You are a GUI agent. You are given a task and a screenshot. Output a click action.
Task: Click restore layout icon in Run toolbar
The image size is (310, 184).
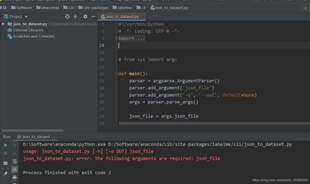(6, 163)
